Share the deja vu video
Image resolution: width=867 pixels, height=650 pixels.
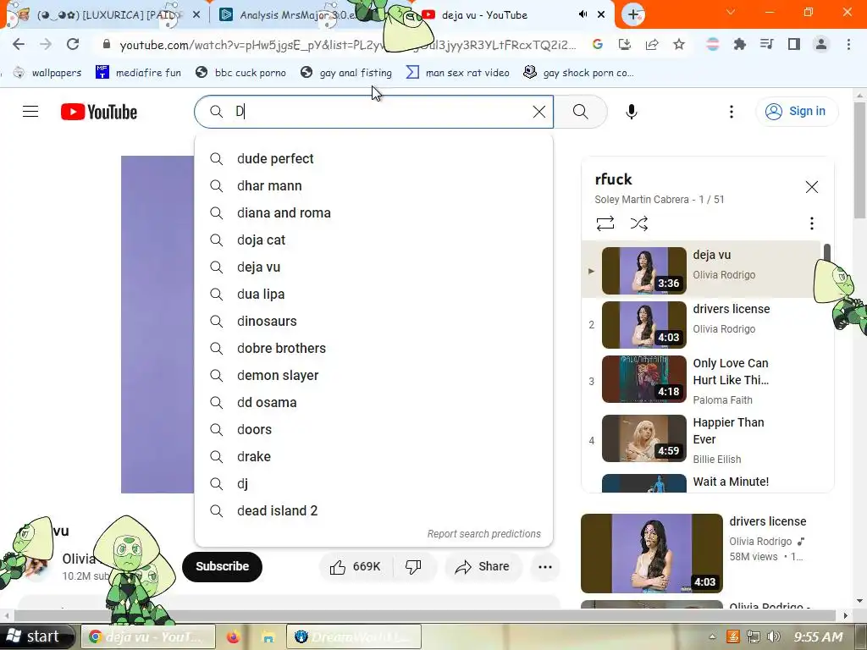[482, 566]
